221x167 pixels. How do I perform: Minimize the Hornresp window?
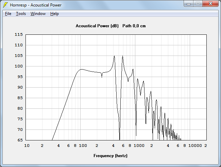coord(189,4)
